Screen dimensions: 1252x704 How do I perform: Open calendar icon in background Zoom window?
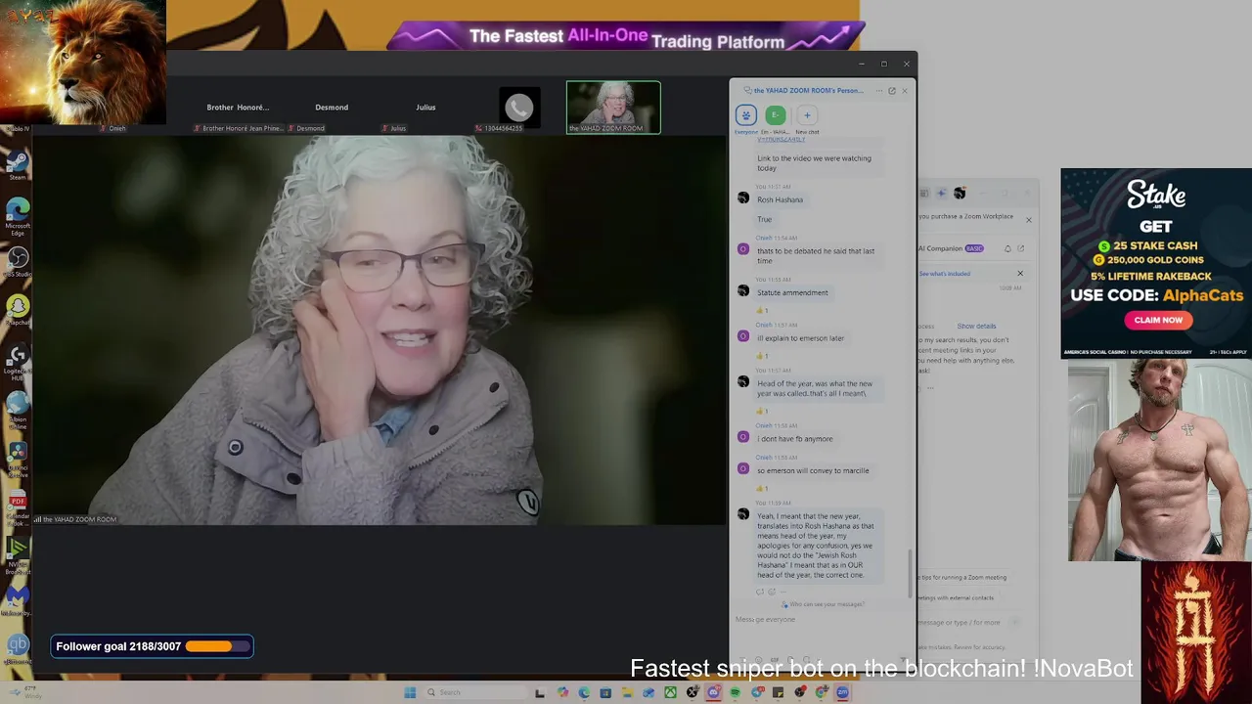click(x=924, y=193)
